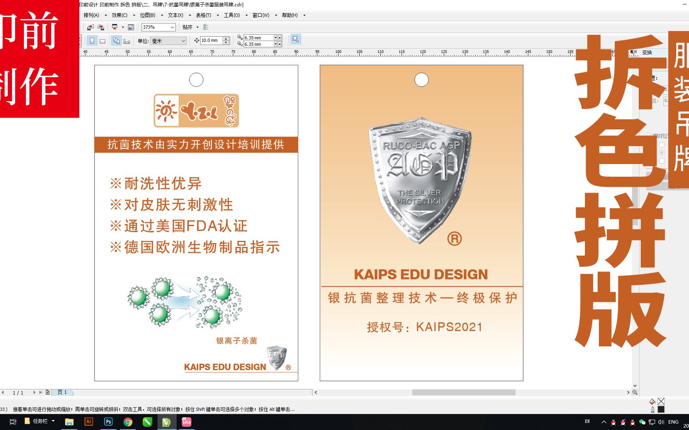Open the 文本(X) menu
689x430 pixels.
175,15
